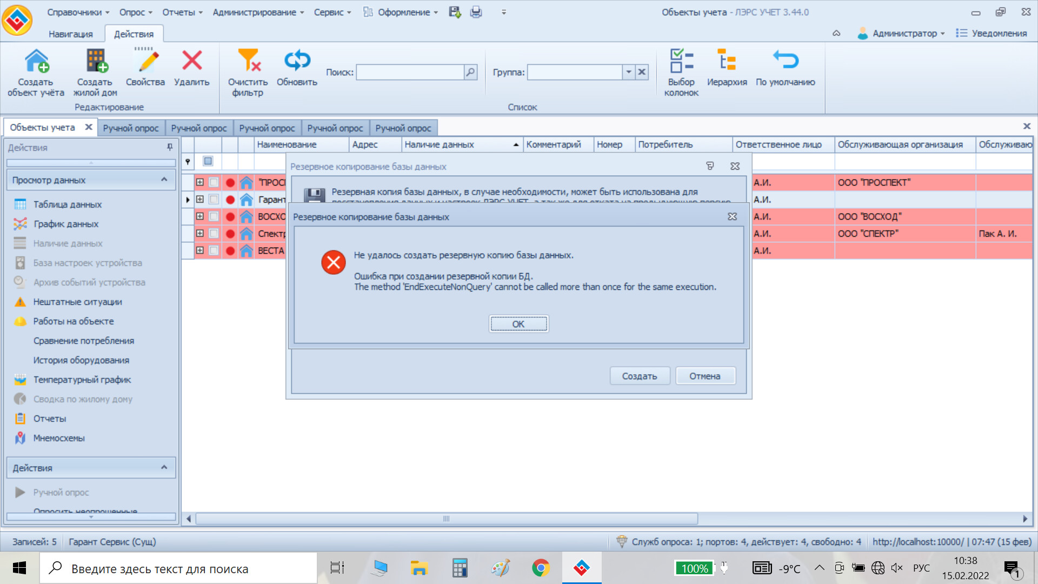Expand the ПРОСПЕКТ row tree node

pos(199,182)
